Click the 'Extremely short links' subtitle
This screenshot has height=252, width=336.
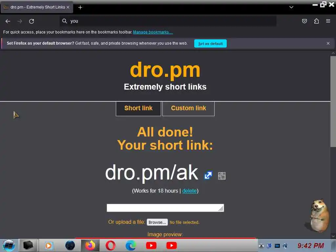click(x=165, y=87)
